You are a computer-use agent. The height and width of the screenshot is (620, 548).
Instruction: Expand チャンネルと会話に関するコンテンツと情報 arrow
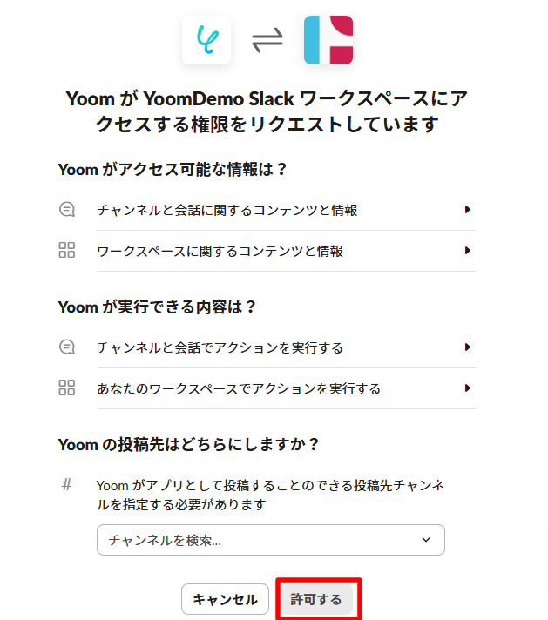point(468,209)
